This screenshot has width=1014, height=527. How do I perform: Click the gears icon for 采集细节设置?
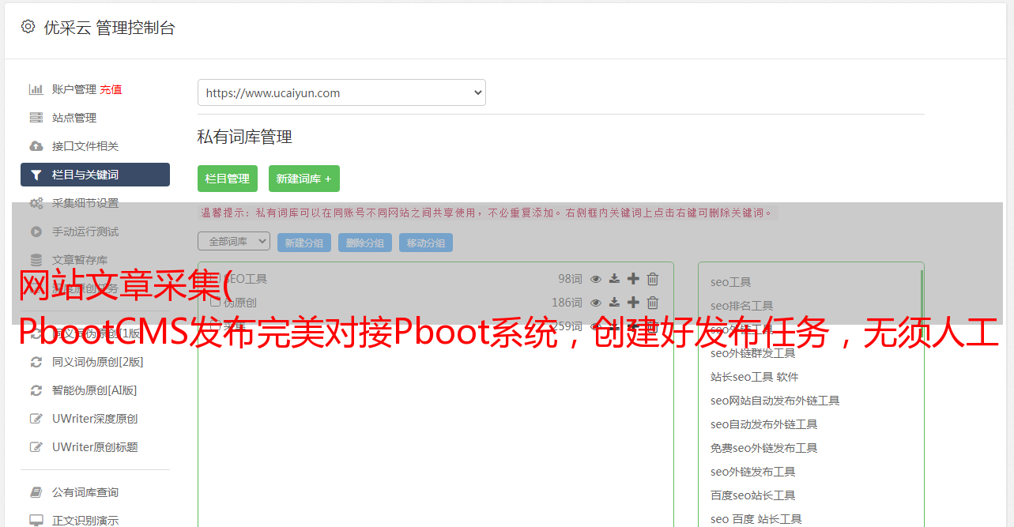tap(36, 203)
